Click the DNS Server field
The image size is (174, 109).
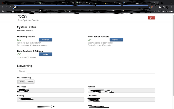point(121,100)
